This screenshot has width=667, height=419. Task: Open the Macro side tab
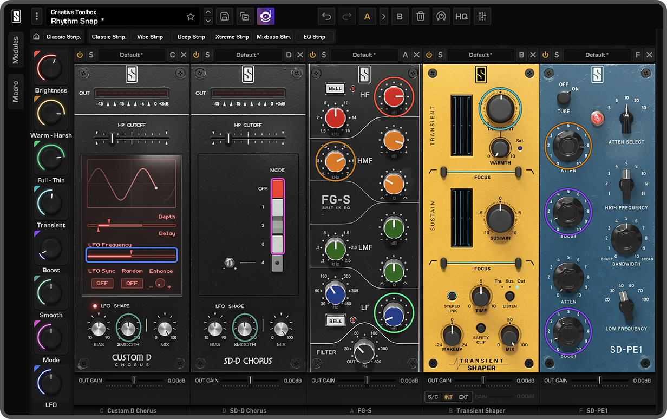(16, 91)
